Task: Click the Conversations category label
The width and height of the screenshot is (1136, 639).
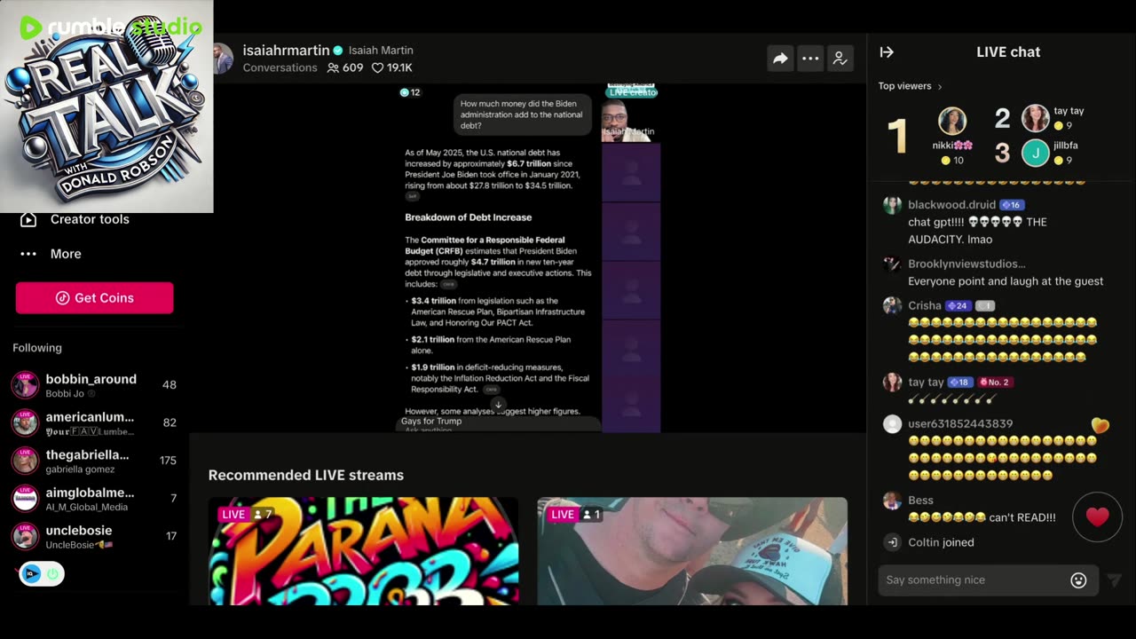Action: tap(280, 67)
